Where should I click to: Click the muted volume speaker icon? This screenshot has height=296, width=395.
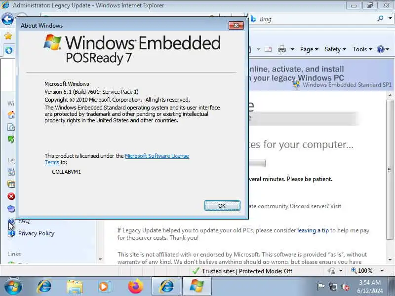345,287
